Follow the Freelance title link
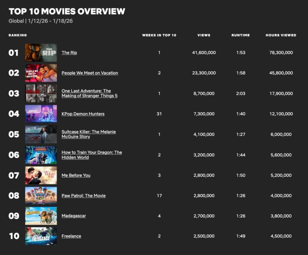The width and height of the screenshot is (308, 255). (x=71, y=236)
